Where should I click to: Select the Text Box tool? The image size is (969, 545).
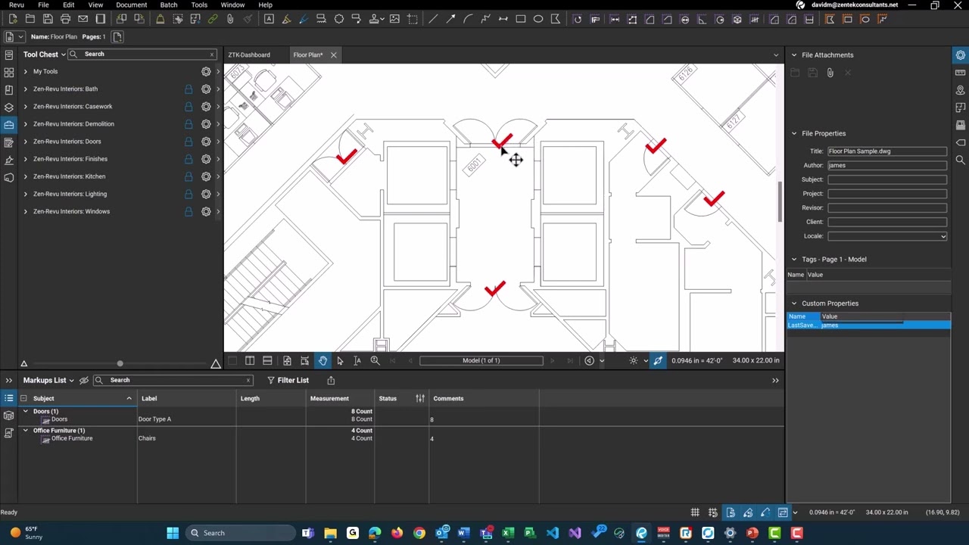coord(269,19)
